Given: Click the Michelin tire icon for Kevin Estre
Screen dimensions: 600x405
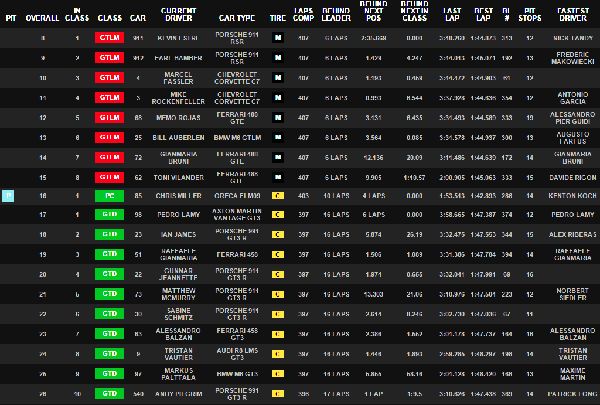Looking at the screenshot, I should click(278, 38).
